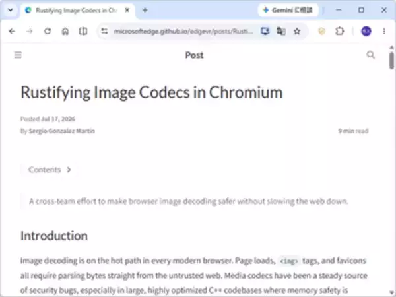Toggle the side panel icon

[83, 31]
